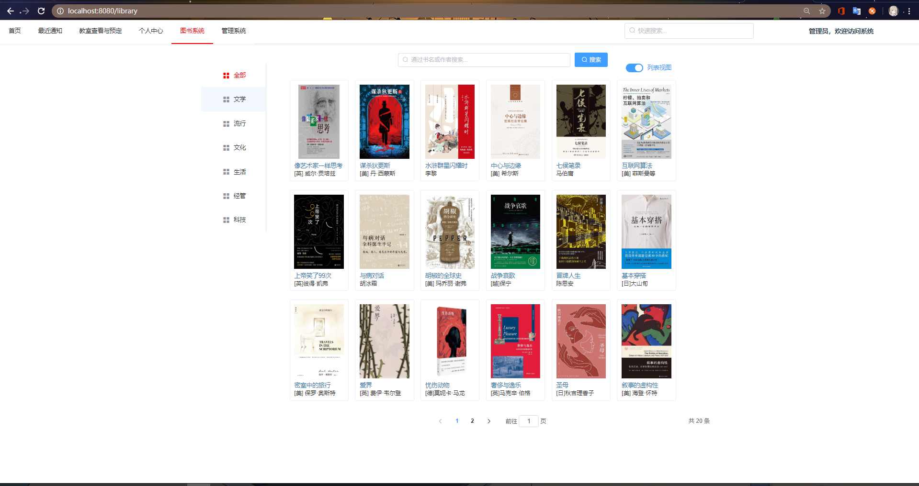
Task: Open the browser three-dot menu
Action: pyautogui.click(x=909, y=11)
